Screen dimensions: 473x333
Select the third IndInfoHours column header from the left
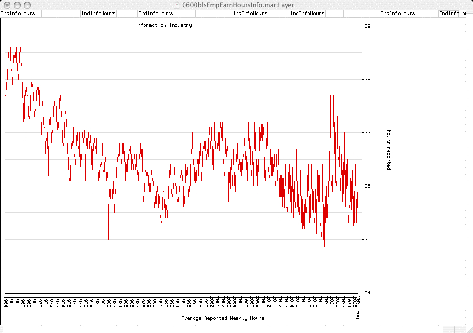156,14
